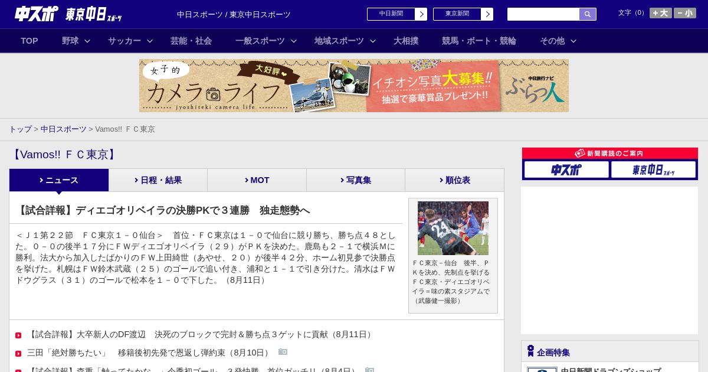The width and height of the screenshot is (708, 372).
Task: Expand the 野球 dropdown chevron
Action: (87, 41)
